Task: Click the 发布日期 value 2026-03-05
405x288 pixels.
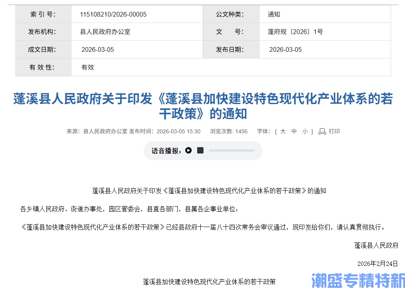Action: click(285, 49)
